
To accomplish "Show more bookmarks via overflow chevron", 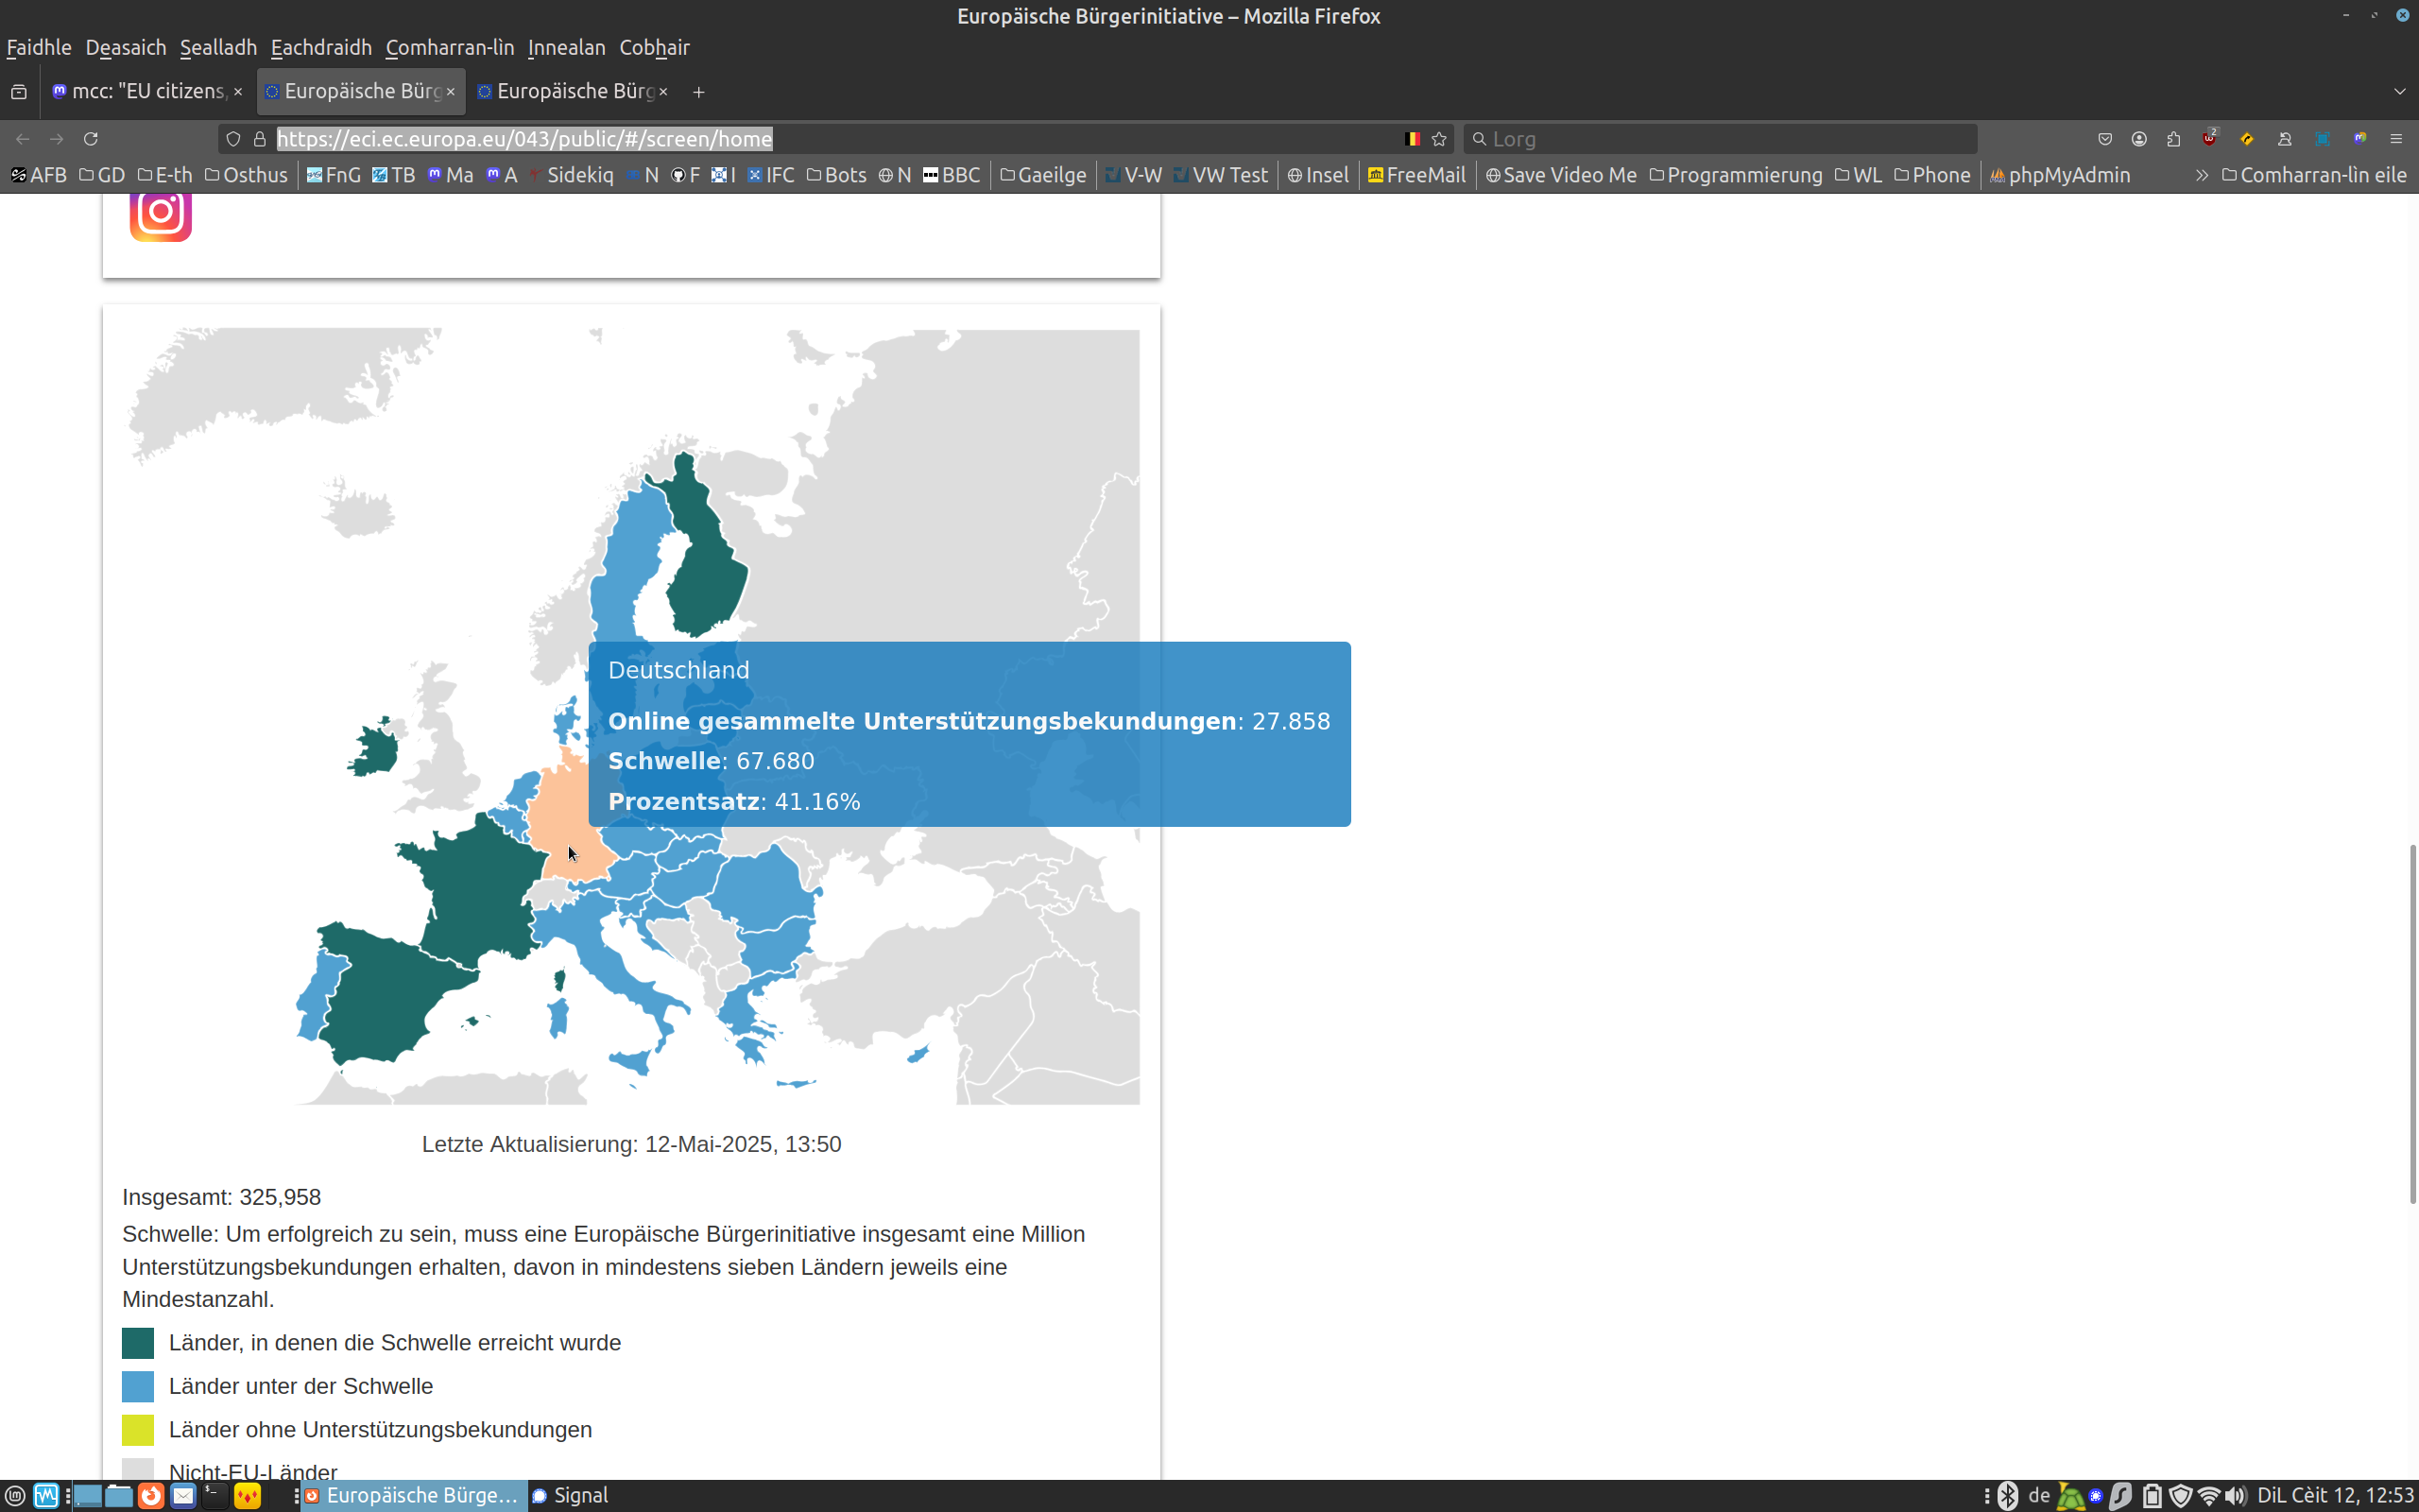I will pos(2201,175).
